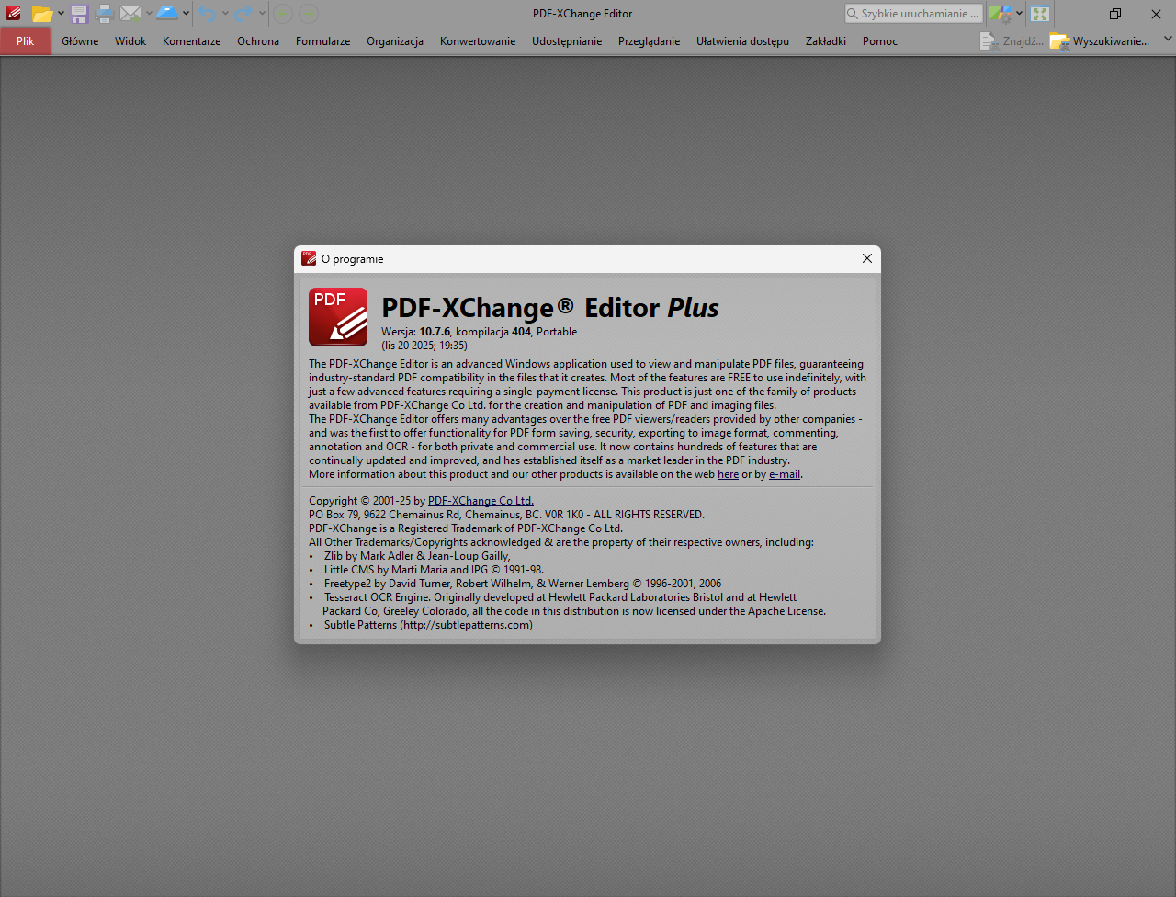Viewport: 1176px width, 897px height.
Task: Go to previous view with green back arrow
Action: (283, 14)
